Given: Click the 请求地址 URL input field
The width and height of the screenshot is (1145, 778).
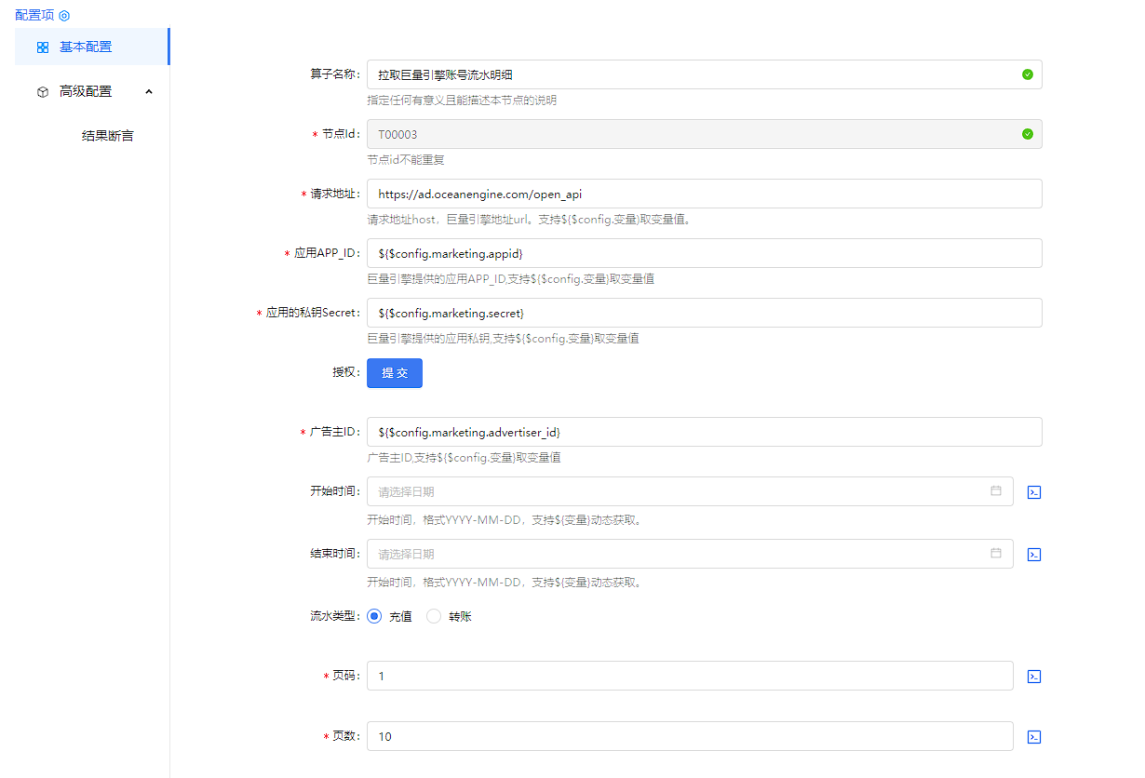Looking at the screenshot, I should [703, 194].
